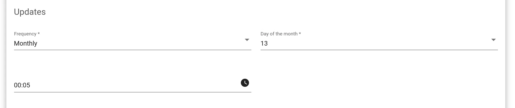Image resolution: width=515 pixels, height=108 pixels.
Task: Expand the Frequency dropdown arrow
Action: [247, 40]
